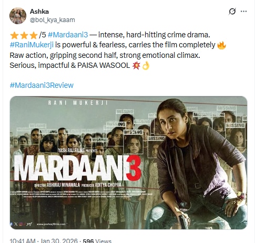Screen dimensions: 255x243
Task: Click the red 3 in poster title
Action: 134,168
